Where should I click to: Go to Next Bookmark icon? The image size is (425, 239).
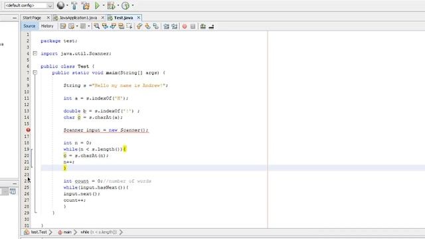[147, 26]
